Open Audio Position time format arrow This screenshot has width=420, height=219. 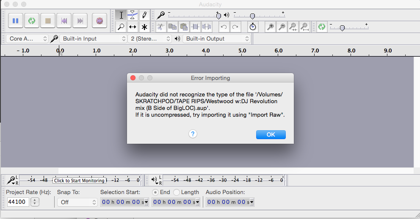point(252,202)
